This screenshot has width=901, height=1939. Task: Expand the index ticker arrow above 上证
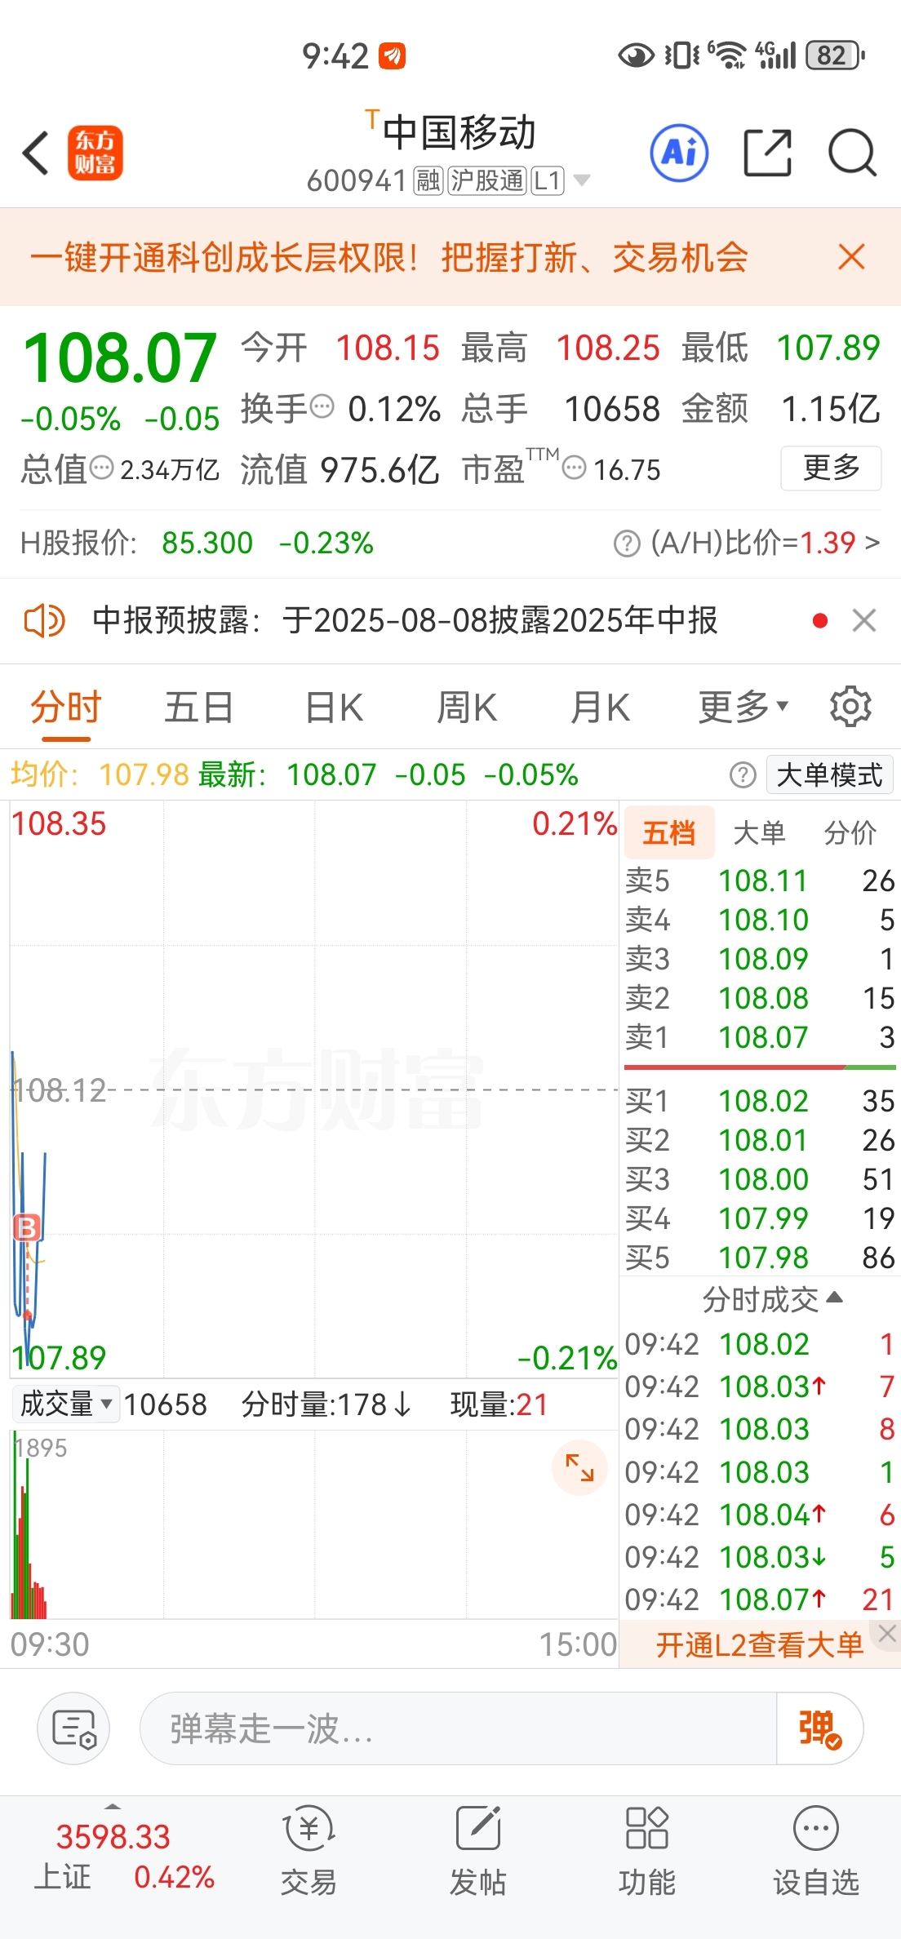click(x=113, y=1807)
